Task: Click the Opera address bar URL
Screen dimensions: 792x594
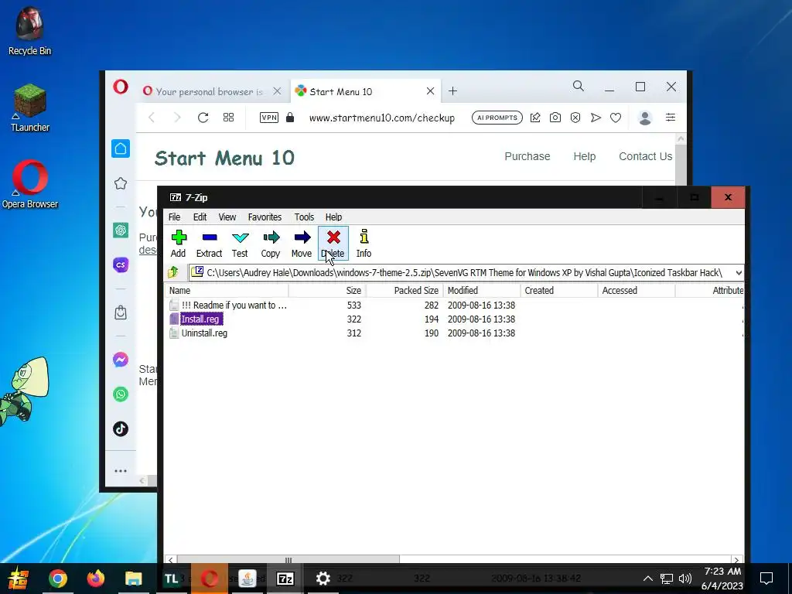Action: click(x=382, y=118)
